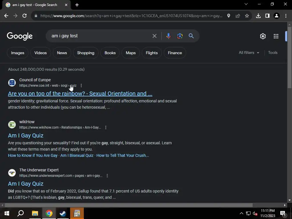
Task: Open the search Tools options
Action: tap(273, 53)
